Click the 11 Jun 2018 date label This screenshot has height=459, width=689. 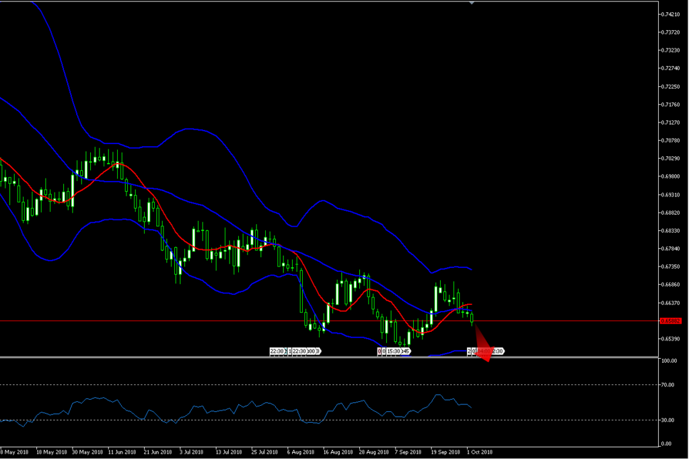[122, 452]
